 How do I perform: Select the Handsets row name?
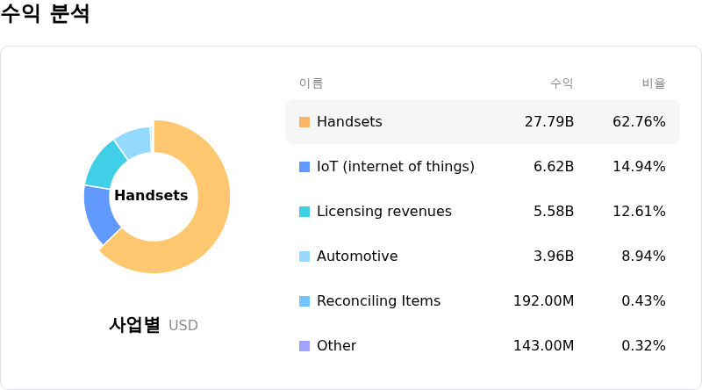pos(349,122)
